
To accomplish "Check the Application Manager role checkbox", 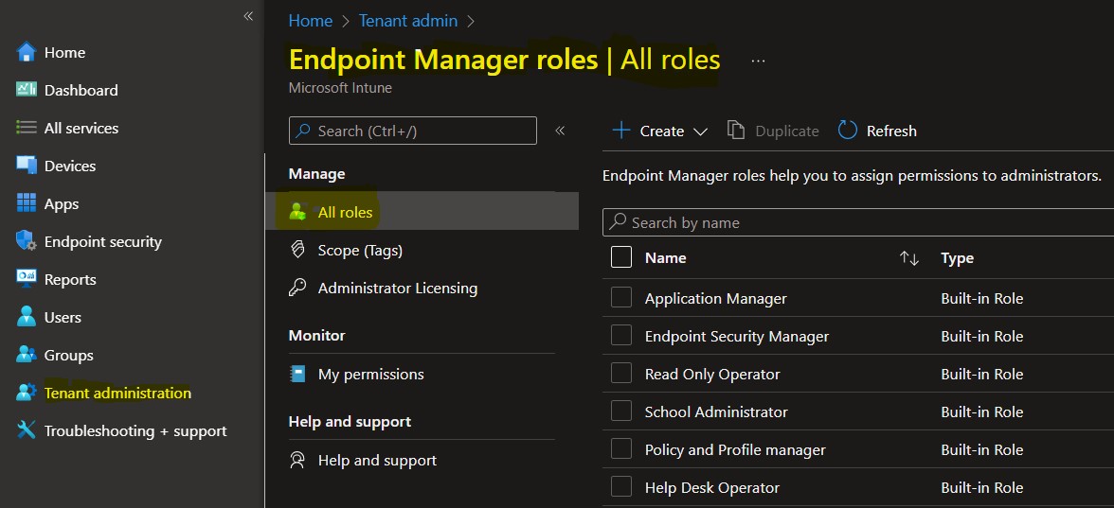I will (621, 298).
